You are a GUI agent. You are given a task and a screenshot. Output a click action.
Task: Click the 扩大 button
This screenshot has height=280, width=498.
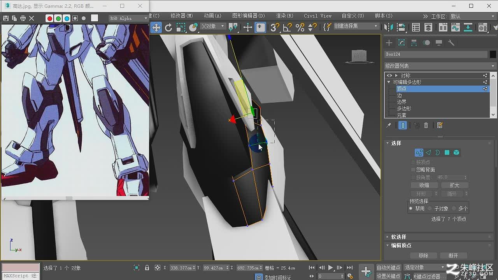point(454,185)
